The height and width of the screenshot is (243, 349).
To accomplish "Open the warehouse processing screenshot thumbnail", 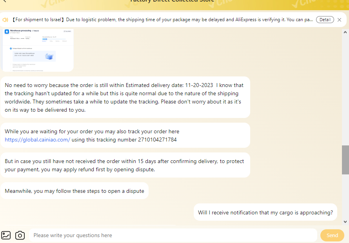I will click(37, 50).
